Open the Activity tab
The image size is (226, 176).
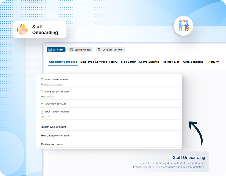[x=213, y=62]
